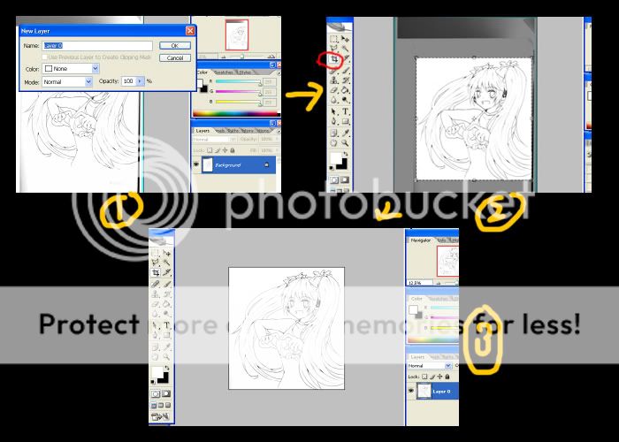Select the Clone Stamp tool in the top-right toolbox

[334, 80]
